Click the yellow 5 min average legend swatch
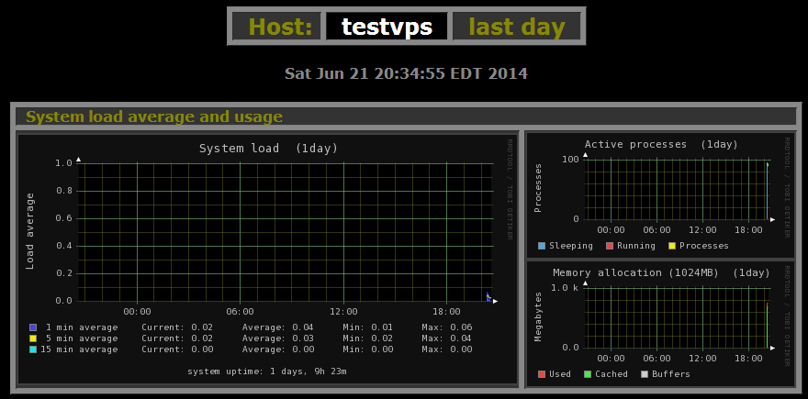808x399 pixels. 33,338
